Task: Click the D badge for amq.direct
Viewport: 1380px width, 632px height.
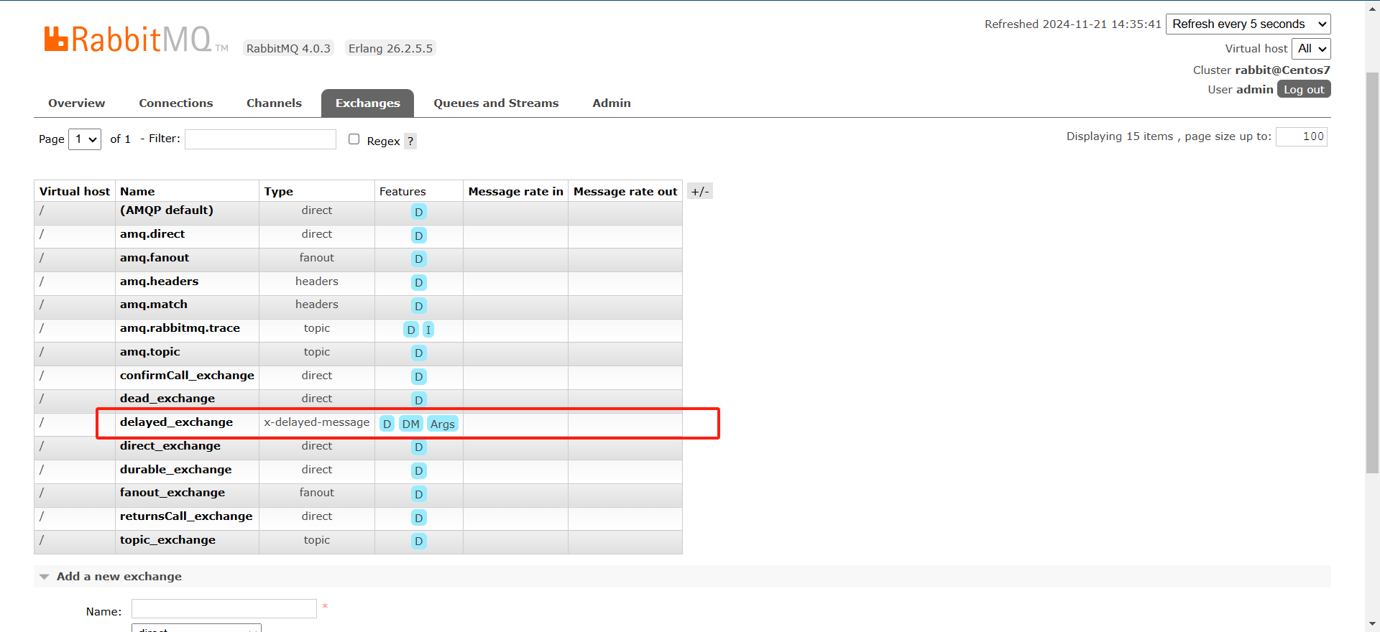Action: [419, 236]
